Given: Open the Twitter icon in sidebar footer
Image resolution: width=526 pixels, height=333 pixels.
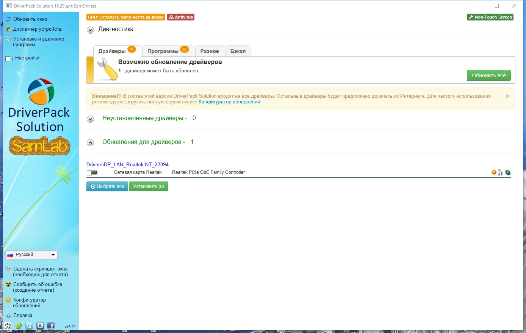Looking at the screenshot, I should [29, 325].
